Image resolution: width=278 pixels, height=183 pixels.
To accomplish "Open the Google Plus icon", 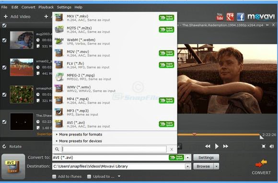I will tap(230, 17).
